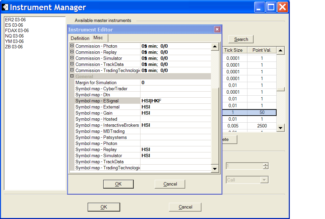Click the Point Val. column header

coord(262,50)
